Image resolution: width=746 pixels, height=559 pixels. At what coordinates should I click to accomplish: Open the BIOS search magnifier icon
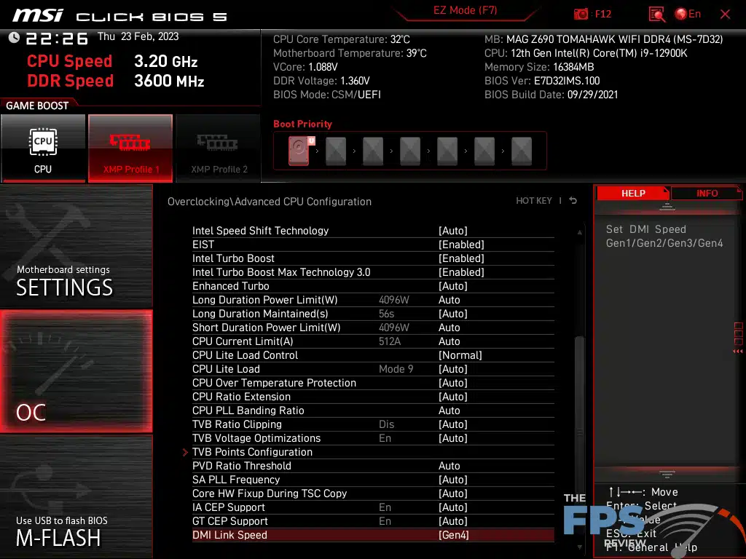[656, 15]
